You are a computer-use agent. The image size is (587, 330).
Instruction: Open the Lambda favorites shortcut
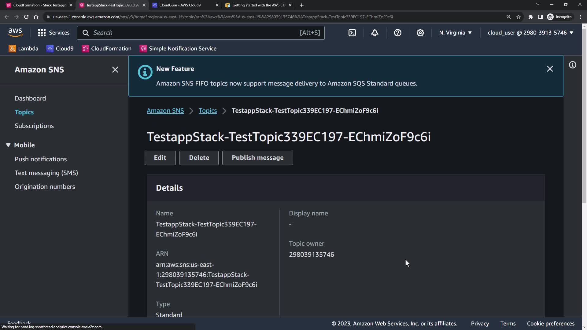click(x=24, y=49)
